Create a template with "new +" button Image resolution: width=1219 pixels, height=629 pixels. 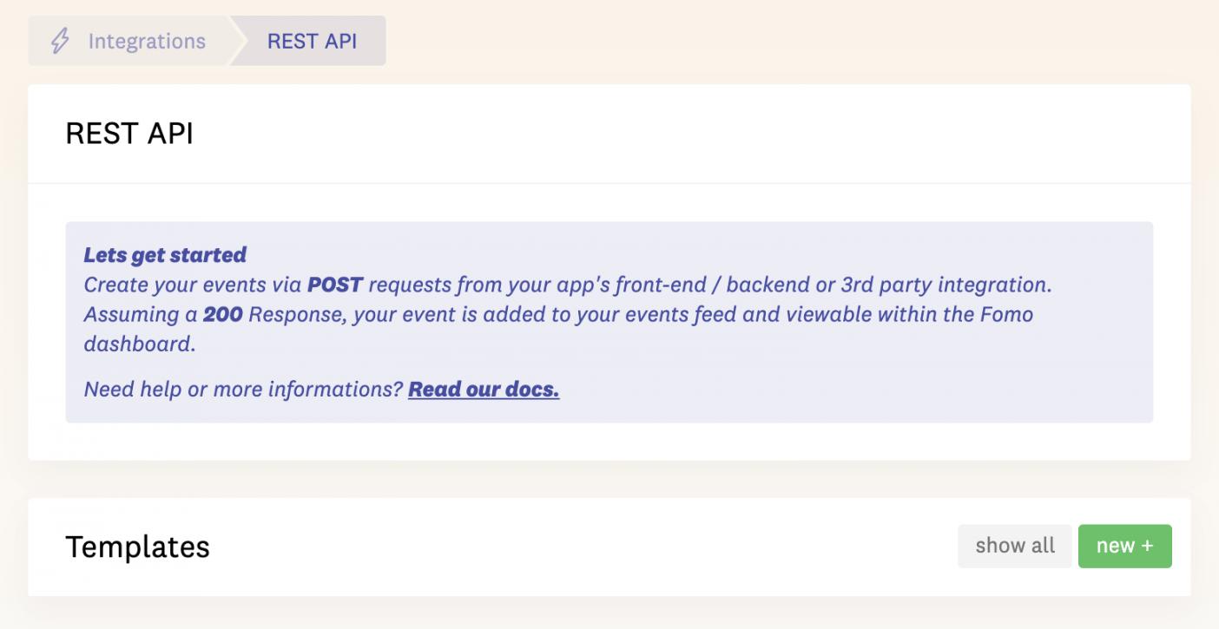1124,546
